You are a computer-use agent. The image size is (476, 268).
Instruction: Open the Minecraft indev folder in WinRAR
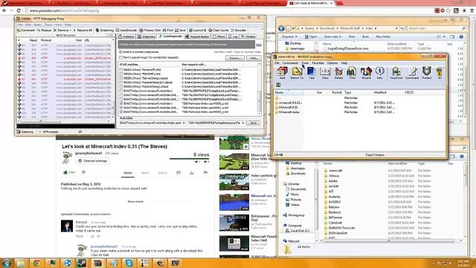tap(289, 112)
